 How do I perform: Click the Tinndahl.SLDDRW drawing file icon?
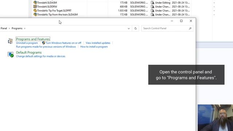(35, 7)
